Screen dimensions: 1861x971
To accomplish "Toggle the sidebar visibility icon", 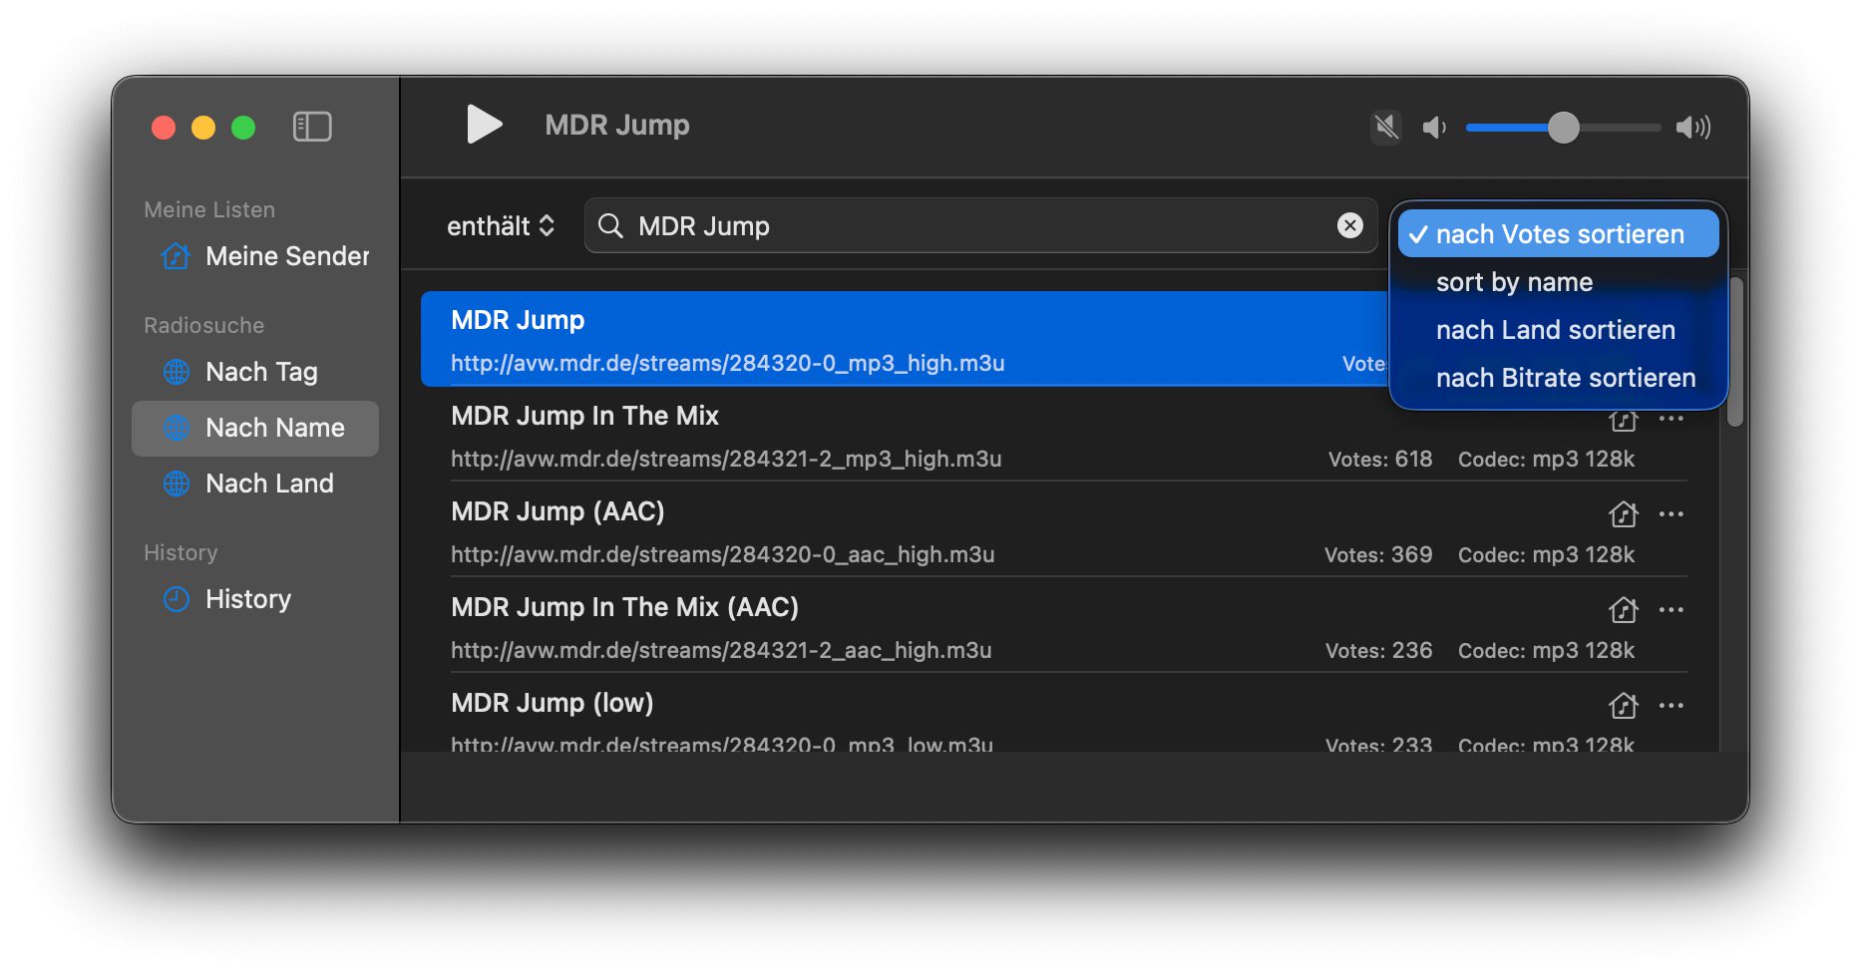I will 312,127.
